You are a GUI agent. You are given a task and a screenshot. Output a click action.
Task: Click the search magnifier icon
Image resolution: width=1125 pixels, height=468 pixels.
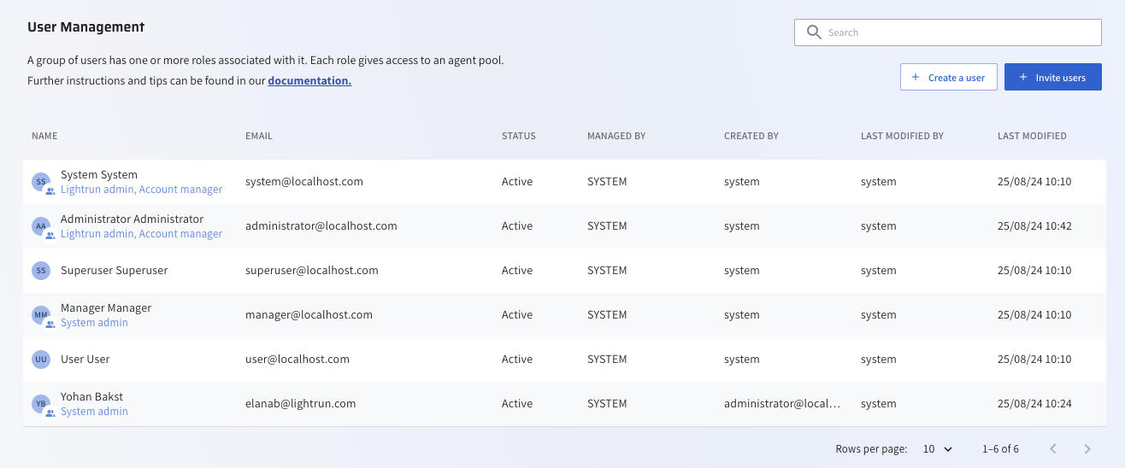click(x=814, y=32)
